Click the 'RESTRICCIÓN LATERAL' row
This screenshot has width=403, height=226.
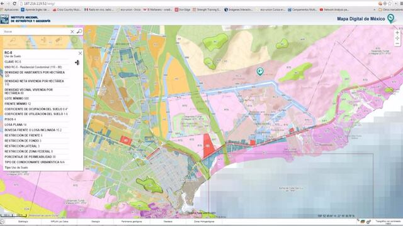37,146
